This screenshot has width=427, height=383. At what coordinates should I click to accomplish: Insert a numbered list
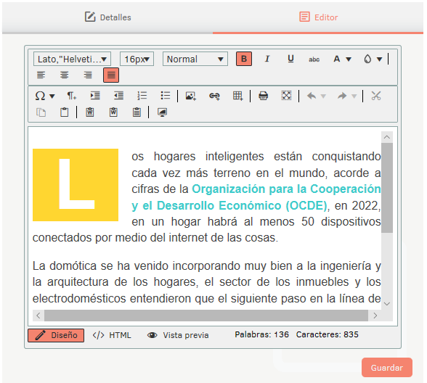click(x=142, y=96)
